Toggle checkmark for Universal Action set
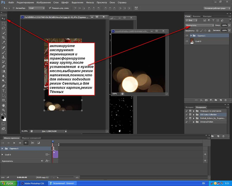Screen dimensions: 232x186 tap(186, 122)
